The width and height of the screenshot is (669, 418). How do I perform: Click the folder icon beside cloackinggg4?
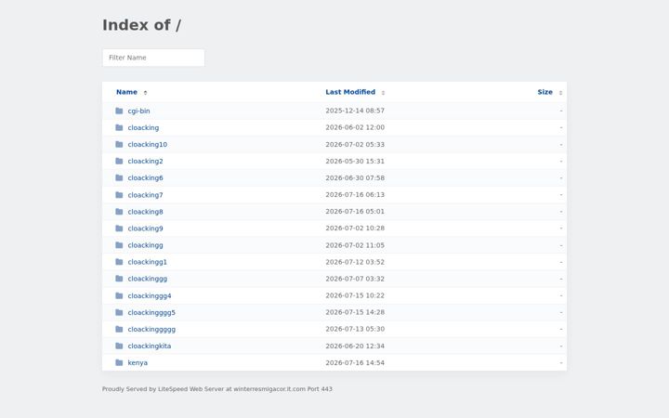119,295
